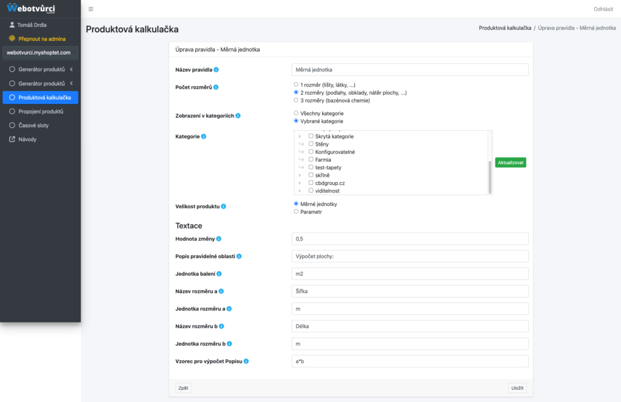Choose Všechny kategorie radio button
Image resolution: width=621 pixels, height=402 pixels.
click(296, 113)
